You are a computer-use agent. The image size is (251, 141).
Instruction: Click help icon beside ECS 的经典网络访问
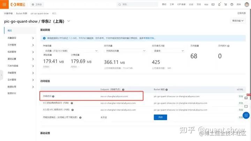(72, 103)
